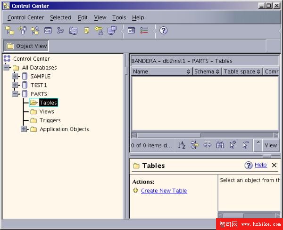
Task: Launch the Satellite Administration Center icon
Action: click(35, 30)
